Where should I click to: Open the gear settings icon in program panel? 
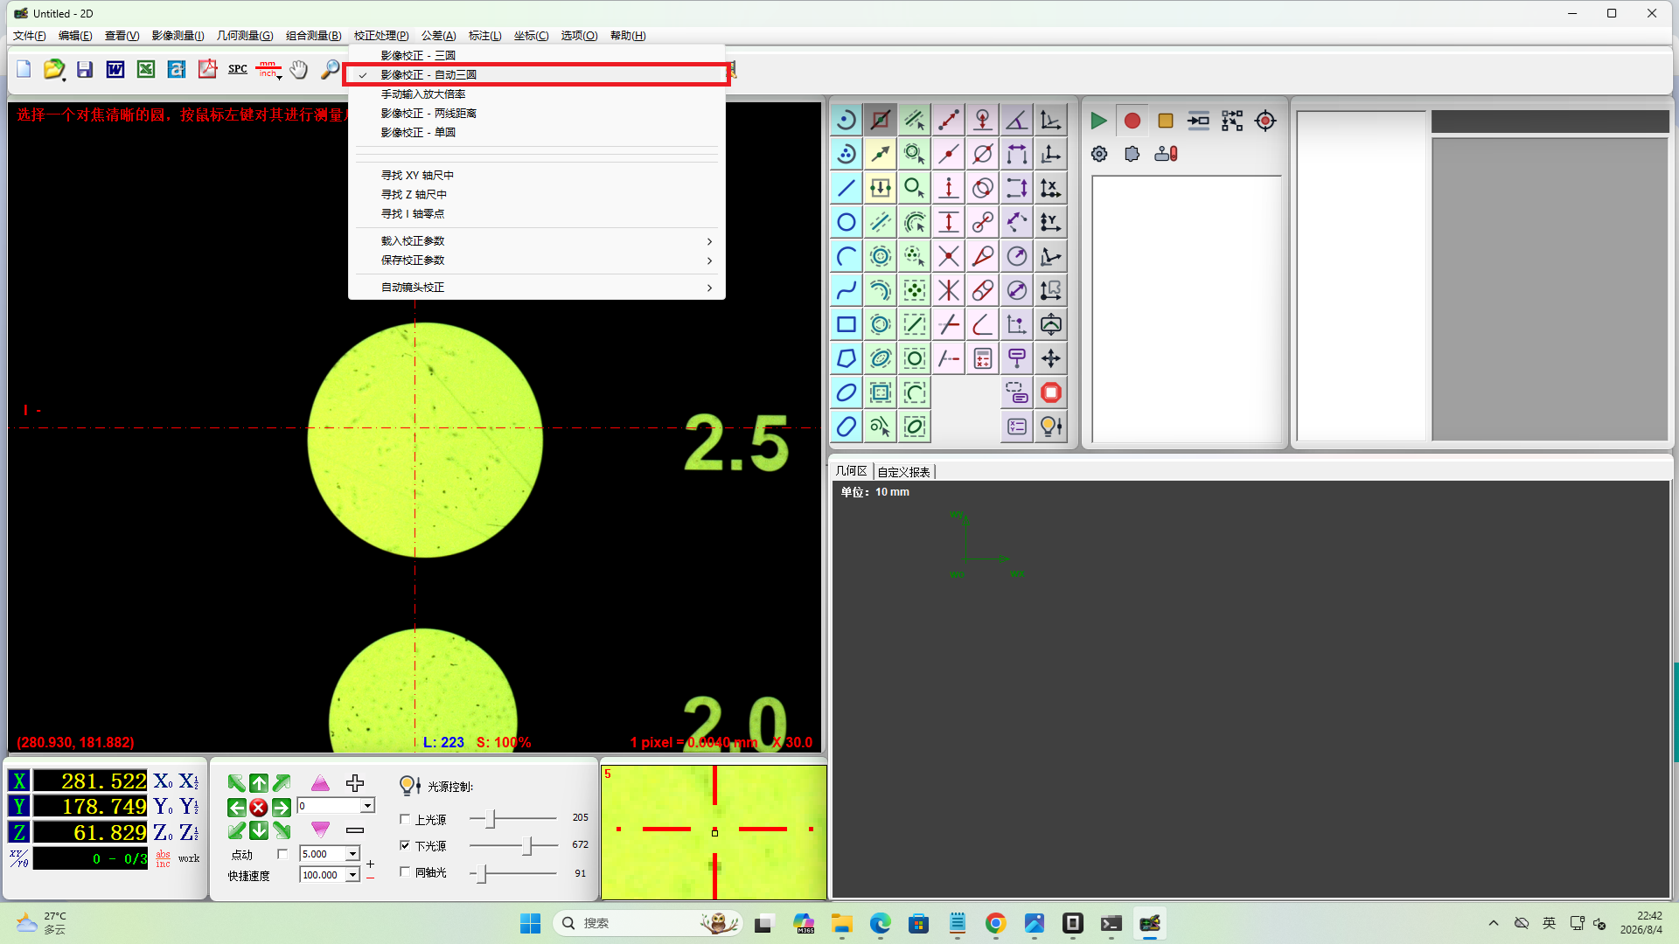(x=1099, y=154)
